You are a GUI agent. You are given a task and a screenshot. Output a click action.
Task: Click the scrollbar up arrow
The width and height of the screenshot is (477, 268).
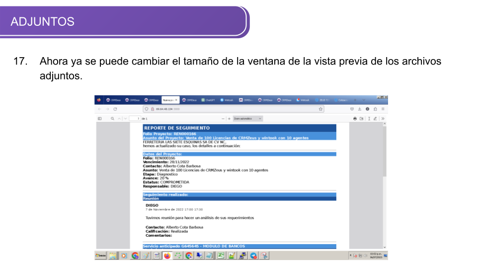385,124
